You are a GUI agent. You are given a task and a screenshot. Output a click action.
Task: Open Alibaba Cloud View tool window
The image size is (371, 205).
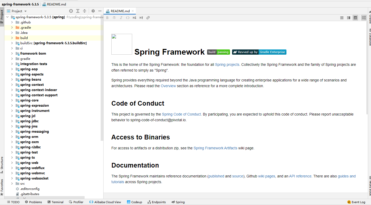coord(105,202)
